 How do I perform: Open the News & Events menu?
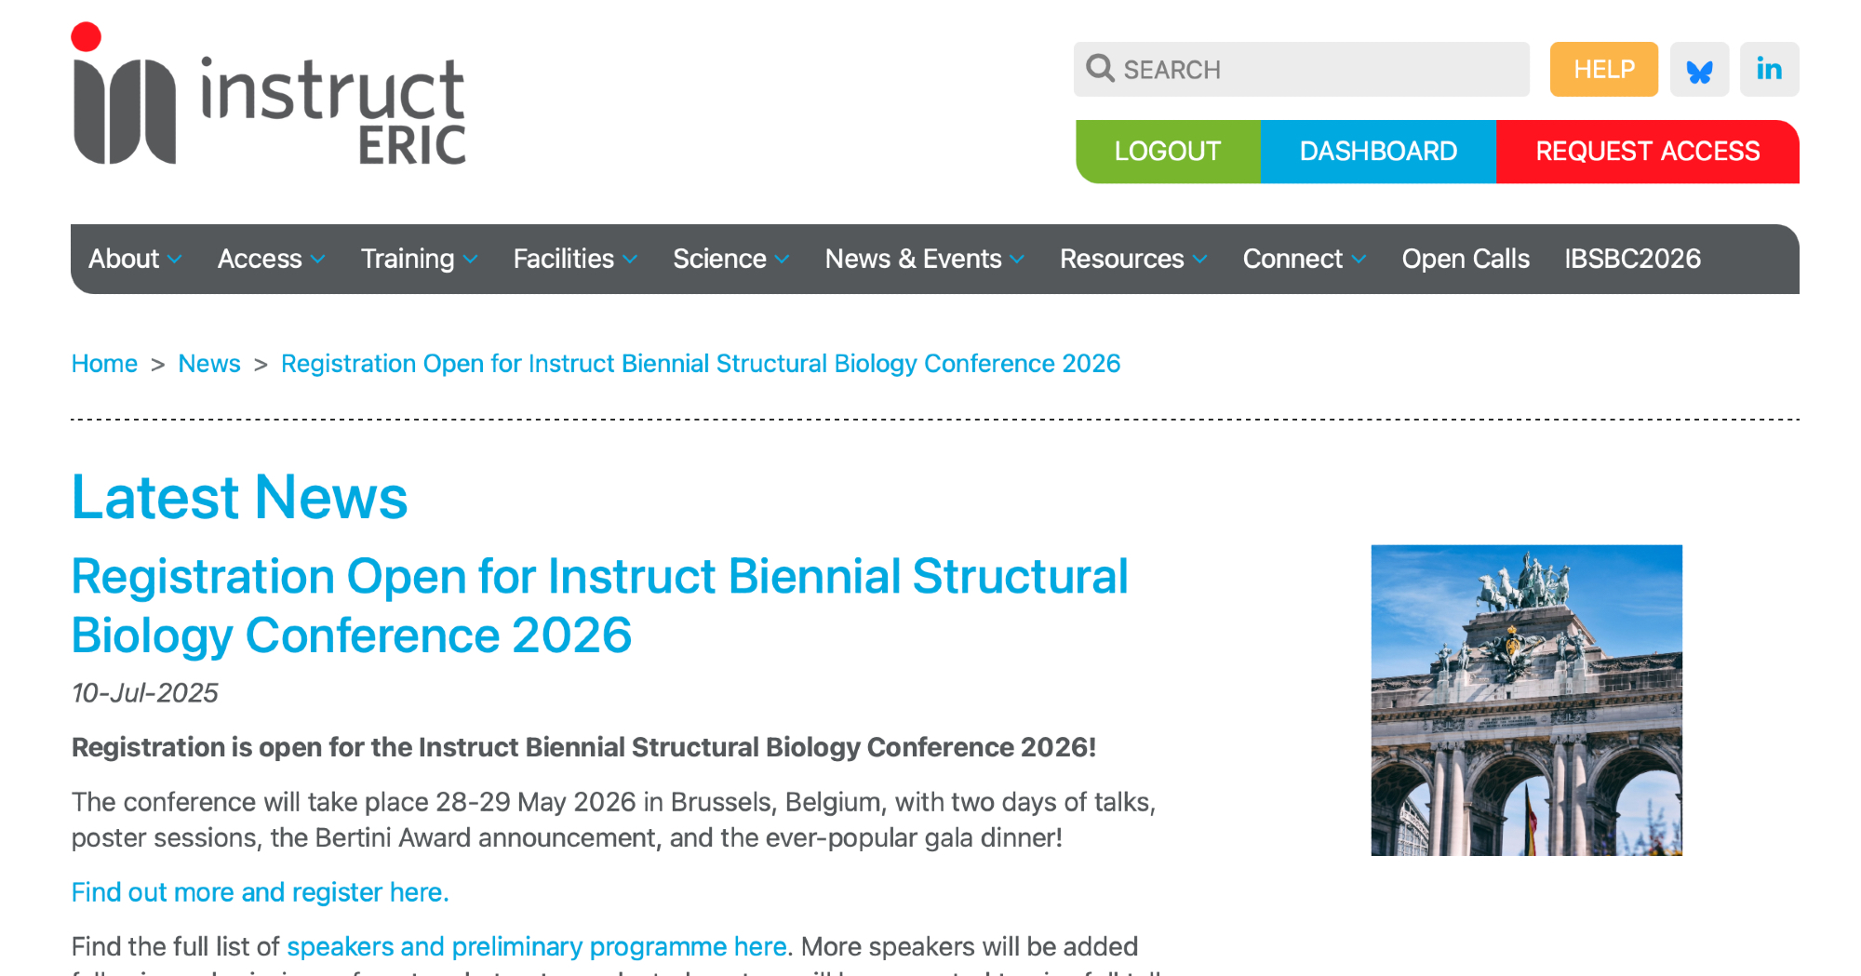[x=924, y=259]
